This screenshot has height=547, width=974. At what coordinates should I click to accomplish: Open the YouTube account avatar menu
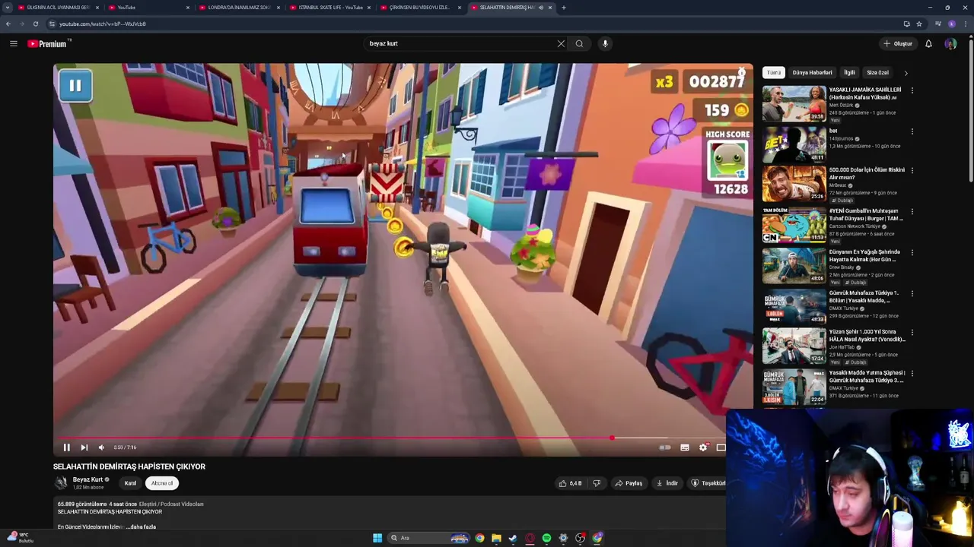tap(950, 43)
